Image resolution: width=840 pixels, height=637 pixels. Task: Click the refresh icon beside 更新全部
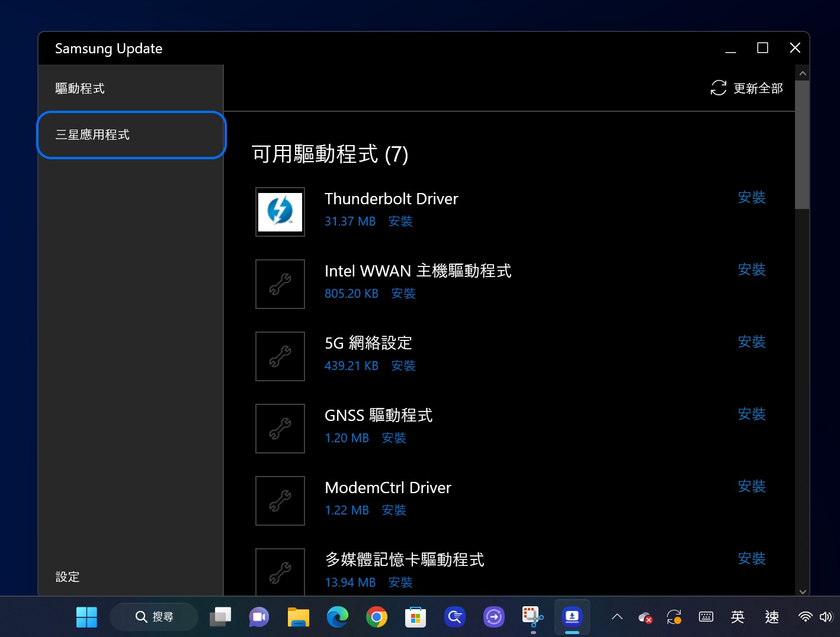click(x=718, y=88)
